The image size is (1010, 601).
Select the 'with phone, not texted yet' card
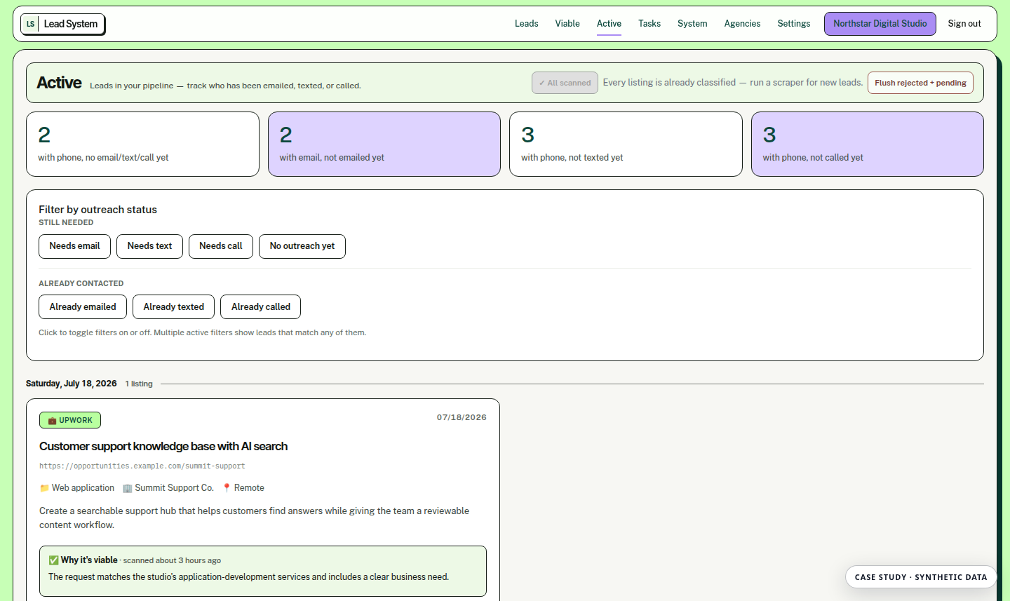(x=626, y=144)
